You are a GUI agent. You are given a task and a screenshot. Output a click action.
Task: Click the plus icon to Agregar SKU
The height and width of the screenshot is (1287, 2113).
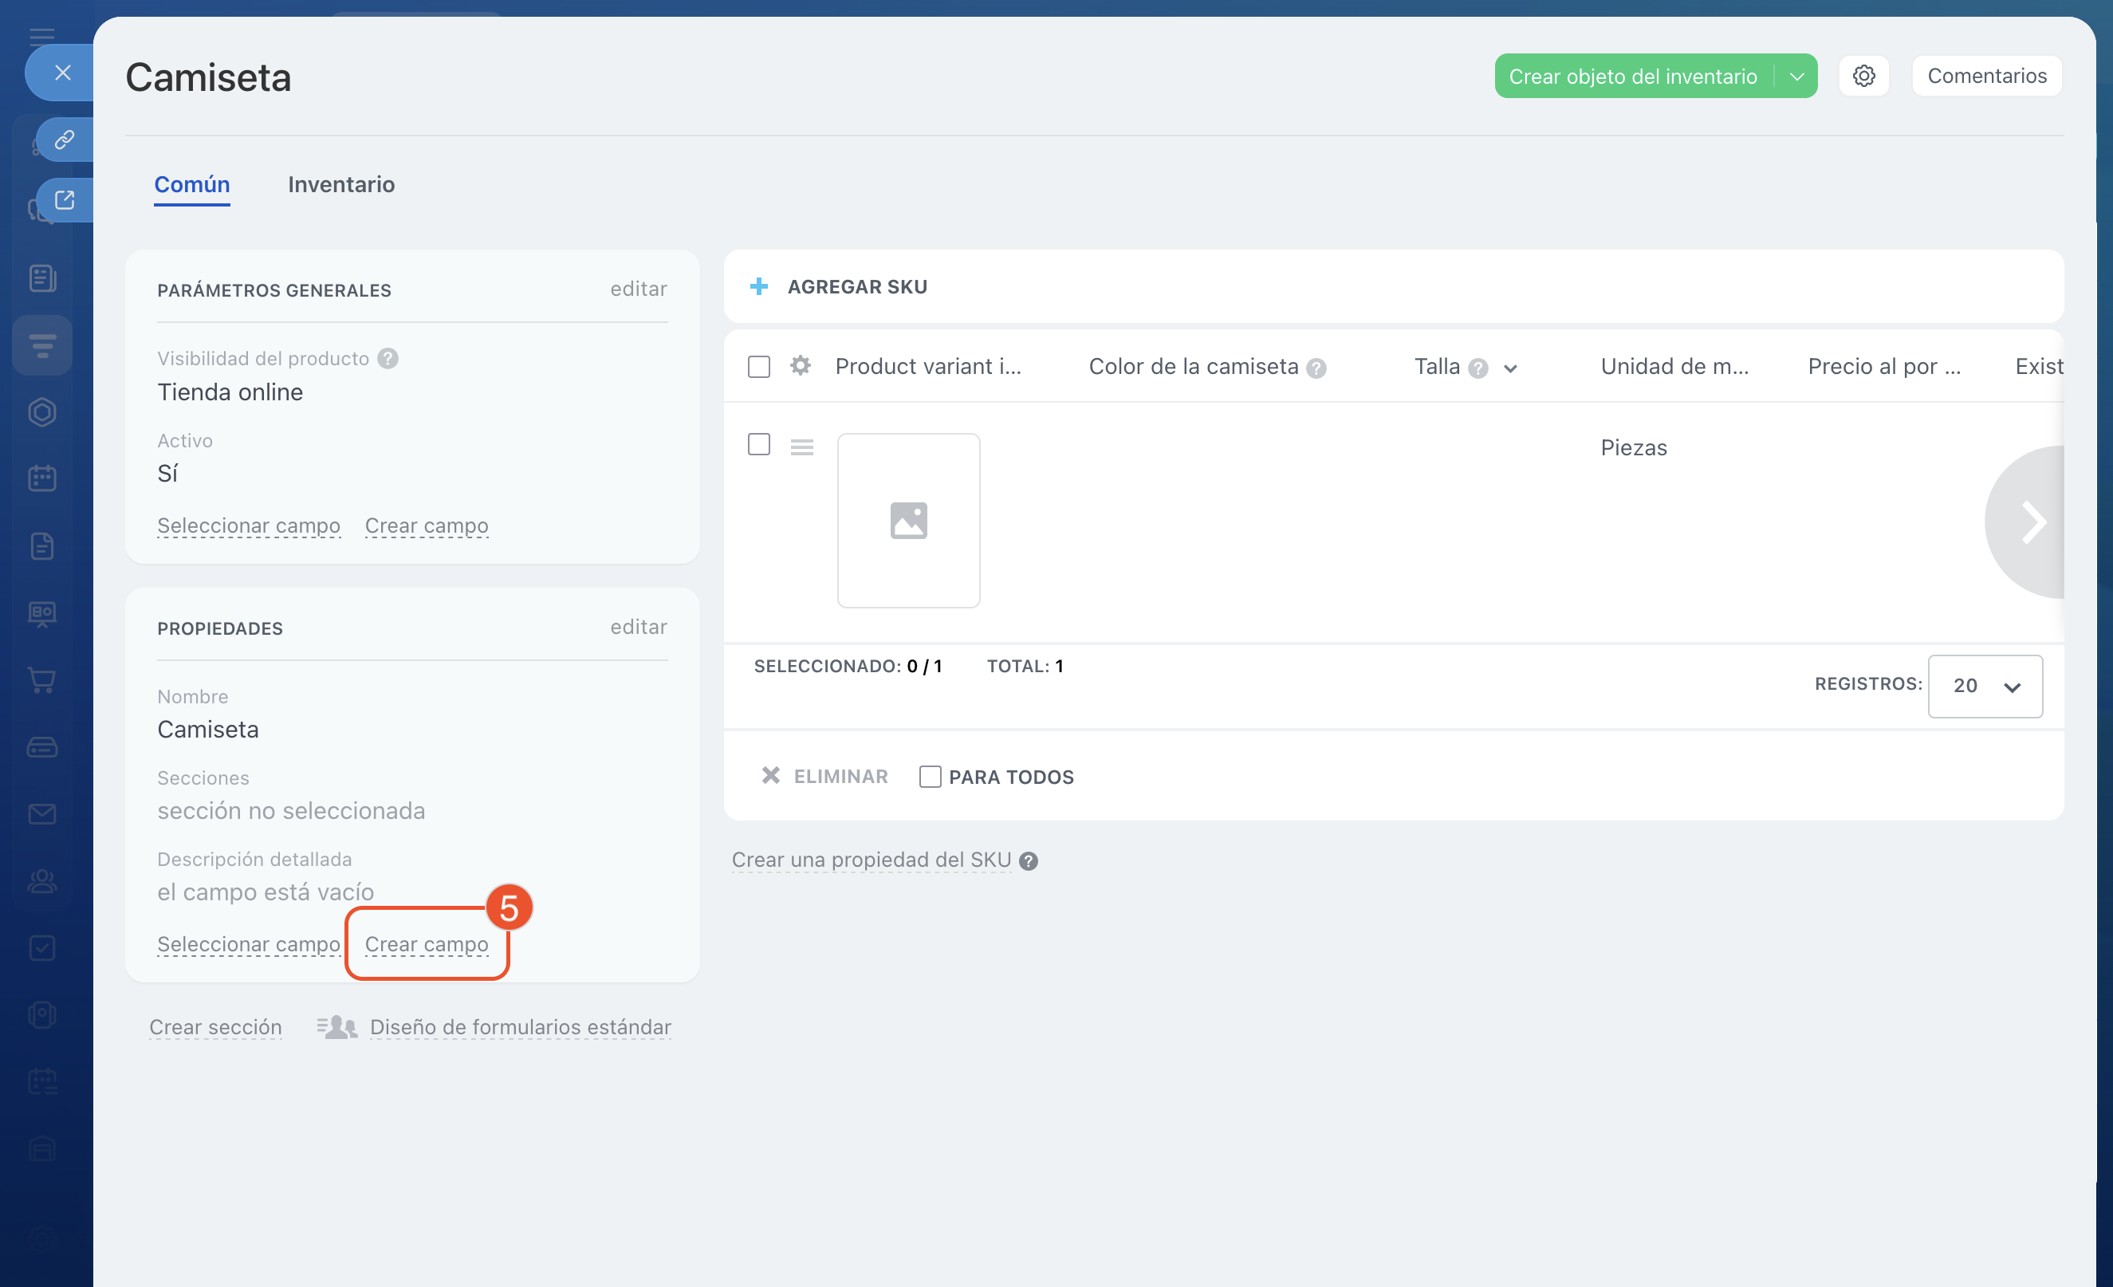[758, 286]
